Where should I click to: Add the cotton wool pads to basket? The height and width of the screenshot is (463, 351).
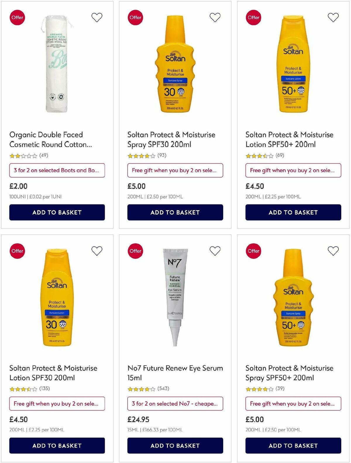coord(57,212)
